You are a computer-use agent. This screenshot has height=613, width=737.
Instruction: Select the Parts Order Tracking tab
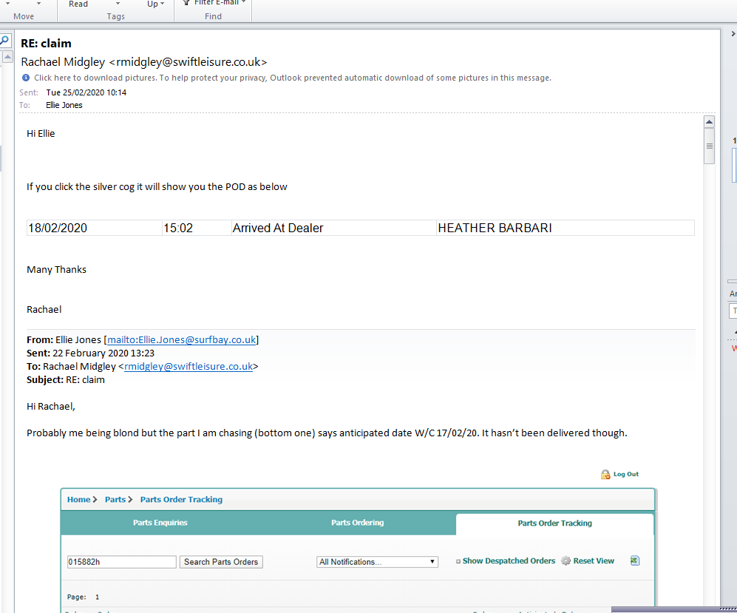click(x=554, y=524)
